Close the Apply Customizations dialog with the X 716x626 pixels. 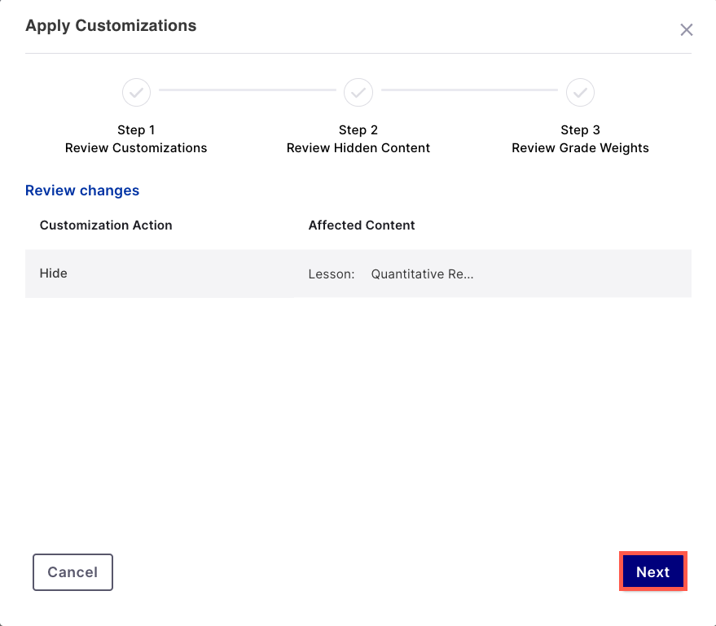tap(687, 29)
